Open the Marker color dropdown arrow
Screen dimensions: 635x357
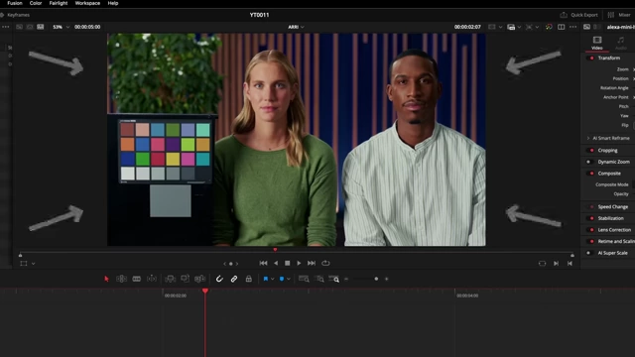click(289, 279)
